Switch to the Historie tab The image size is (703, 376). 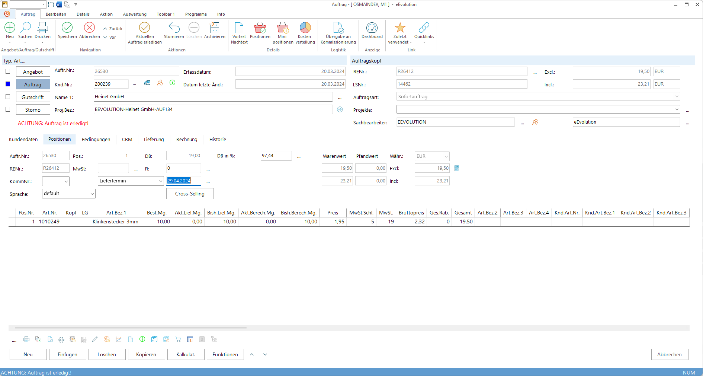pyautogui.click(x=218, y=140)
